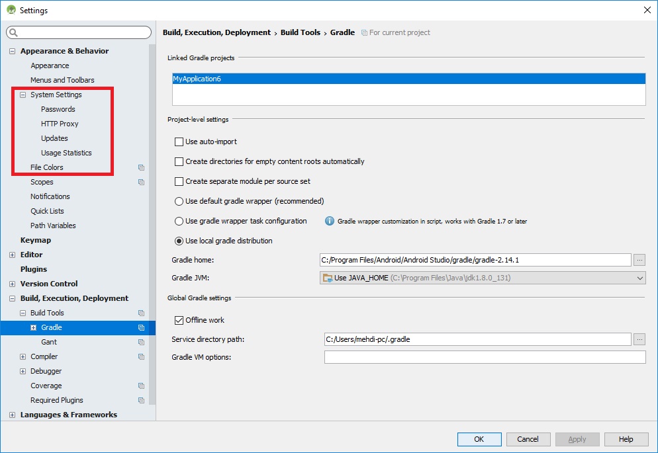
Task: Collapse the System Settings node
Action: click(x=23, y=95)
